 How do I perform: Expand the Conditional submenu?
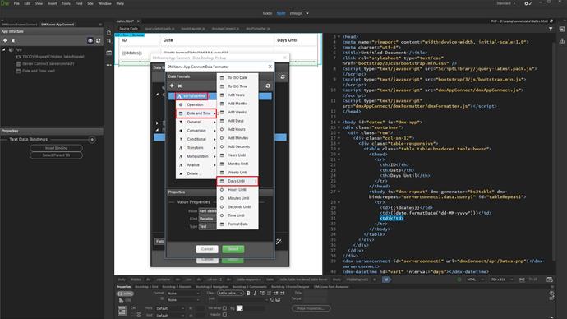click(196, 139)
